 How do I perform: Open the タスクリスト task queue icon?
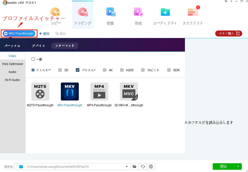193,12
